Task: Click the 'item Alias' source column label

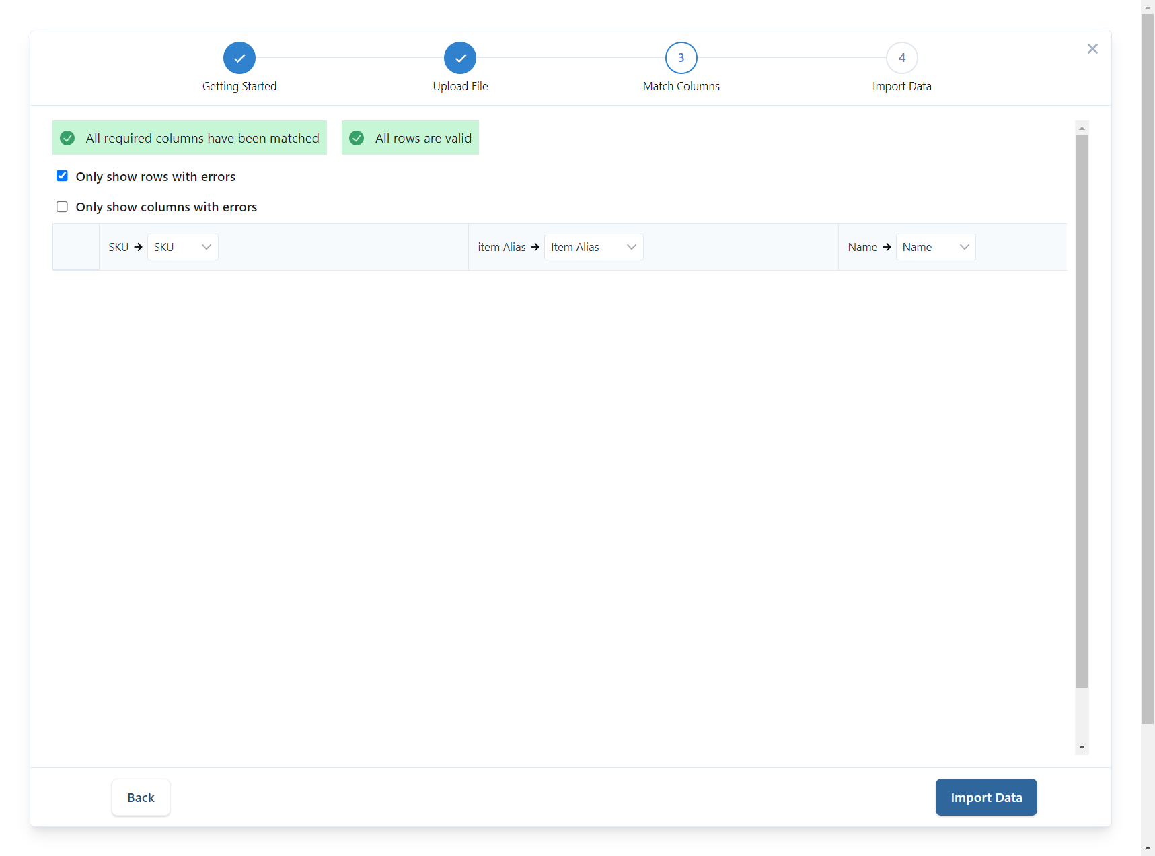Action: point(502,247)
